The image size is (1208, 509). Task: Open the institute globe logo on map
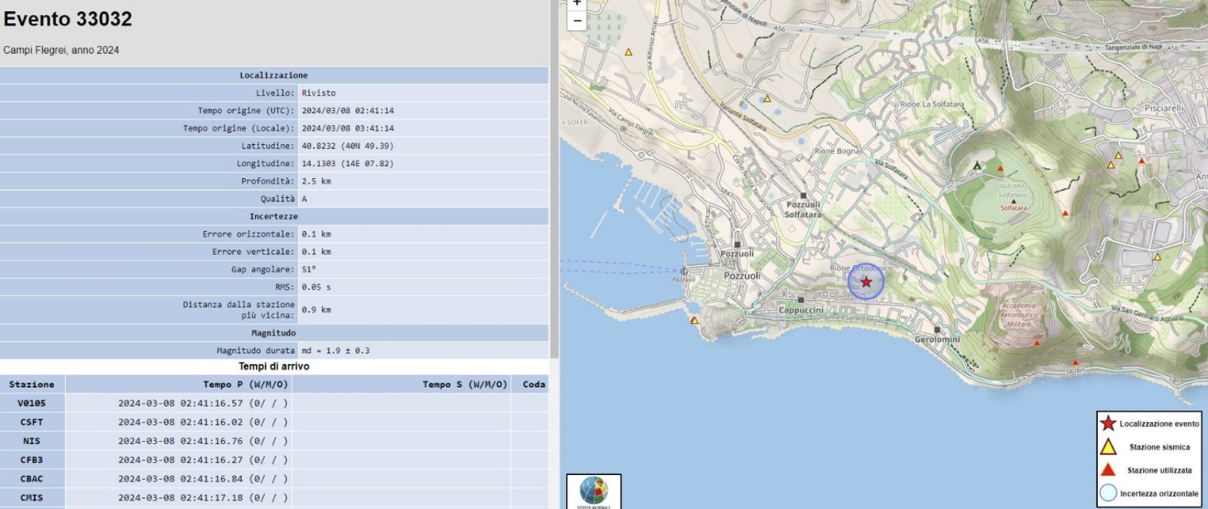[x=594, y=492]
